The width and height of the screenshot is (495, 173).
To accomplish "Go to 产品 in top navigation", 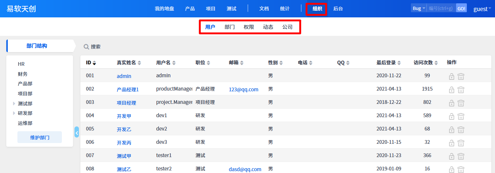I will click(x=190, y=9).
